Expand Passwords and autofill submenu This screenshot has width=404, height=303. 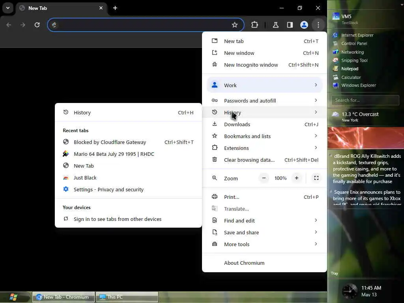click(265, 101)
